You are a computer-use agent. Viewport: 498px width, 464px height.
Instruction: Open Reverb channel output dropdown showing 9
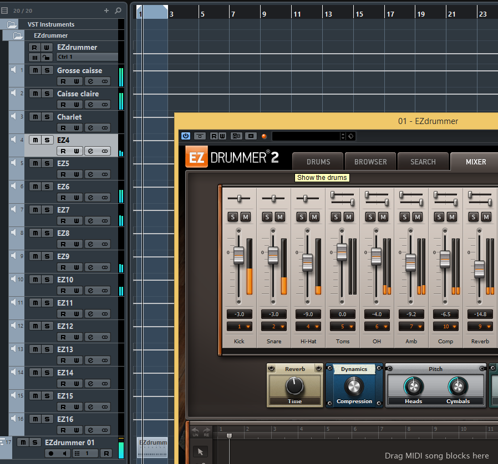pos(480,326)
